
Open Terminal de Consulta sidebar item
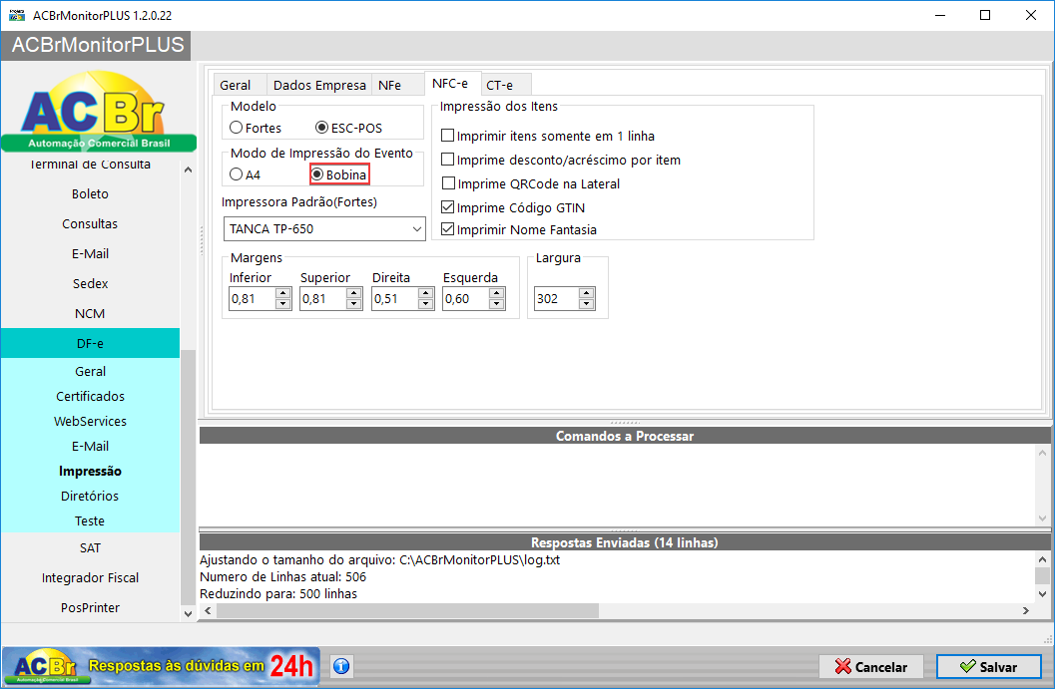90,166
